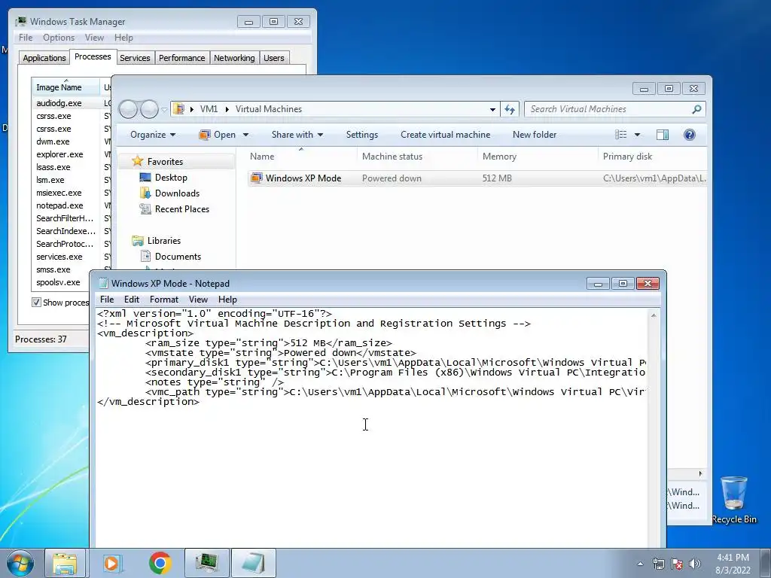Click New folder in the Explorer toolbar
This screenshot has width=771, height=578.
coord(535,135)
